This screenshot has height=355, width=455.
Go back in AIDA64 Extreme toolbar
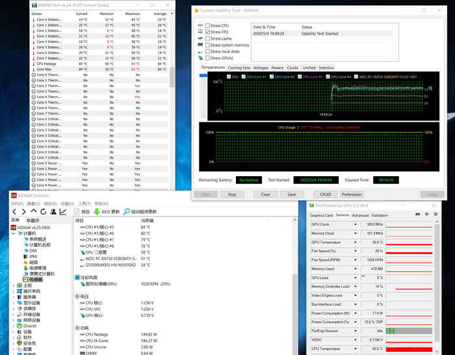[14, 211]
